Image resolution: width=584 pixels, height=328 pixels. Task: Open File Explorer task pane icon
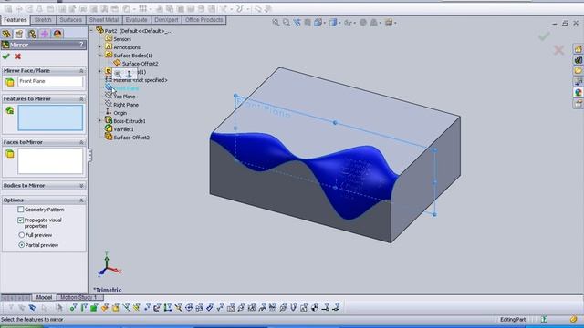(x=578, y=71)
